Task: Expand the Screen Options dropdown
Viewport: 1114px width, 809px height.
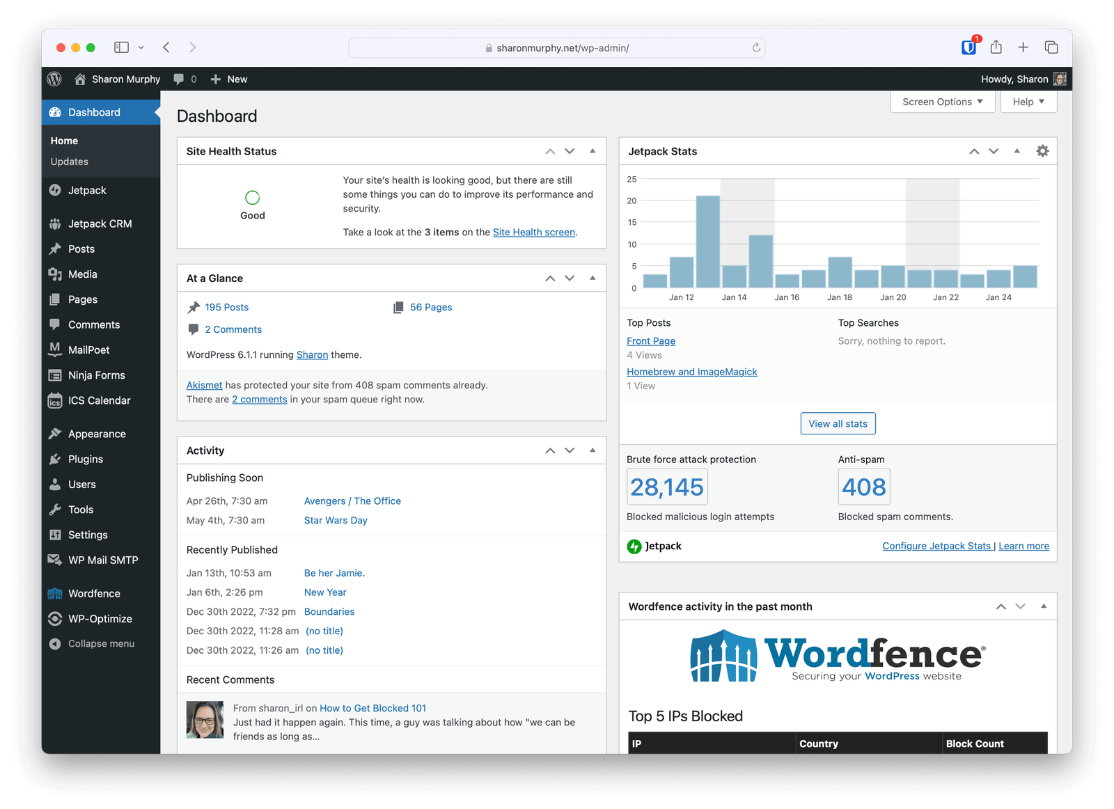Action: click(x=942, y=102)
